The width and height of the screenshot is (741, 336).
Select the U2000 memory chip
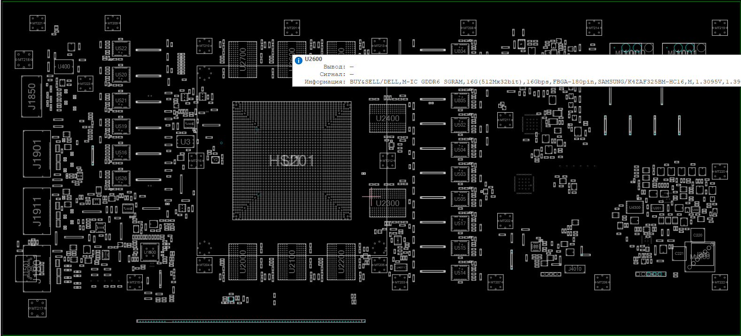pos(242,262)
